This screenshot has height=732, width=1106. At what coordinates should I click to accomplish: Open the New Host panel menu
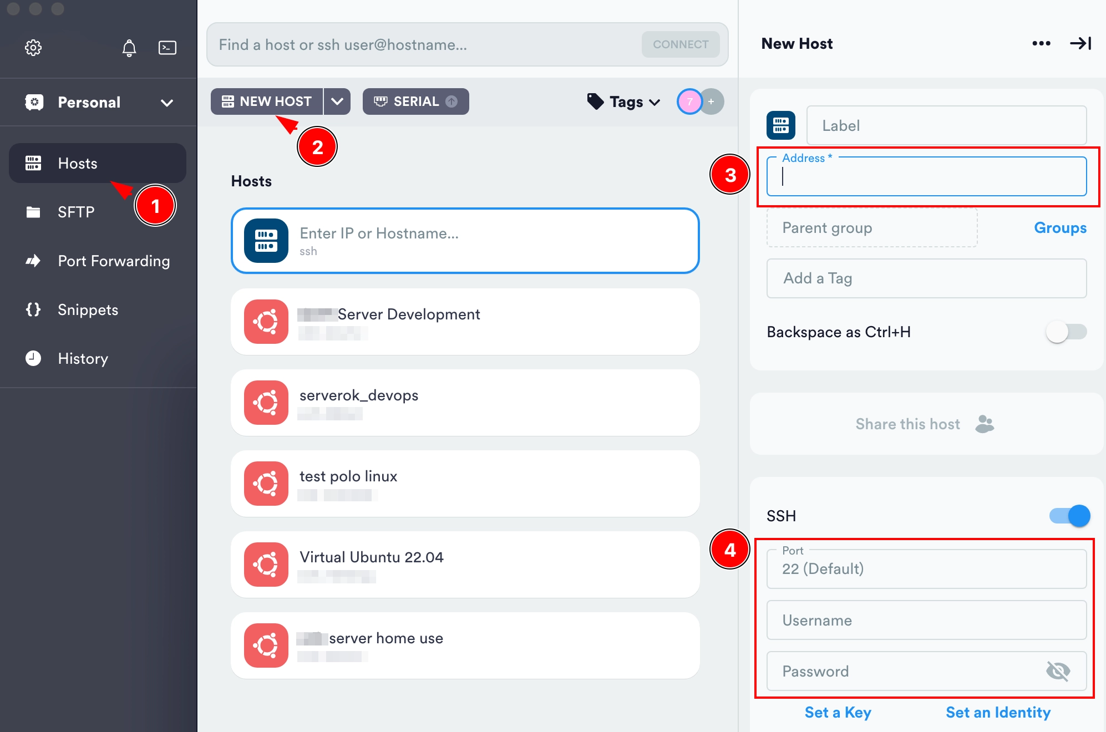tap(1041, 43)
